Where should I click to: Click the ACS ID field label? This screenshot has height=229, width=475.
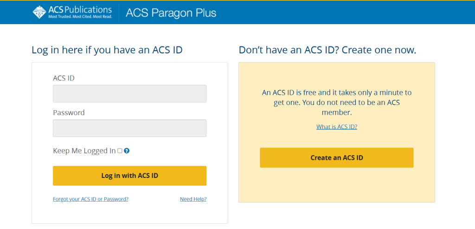point(64,78)
